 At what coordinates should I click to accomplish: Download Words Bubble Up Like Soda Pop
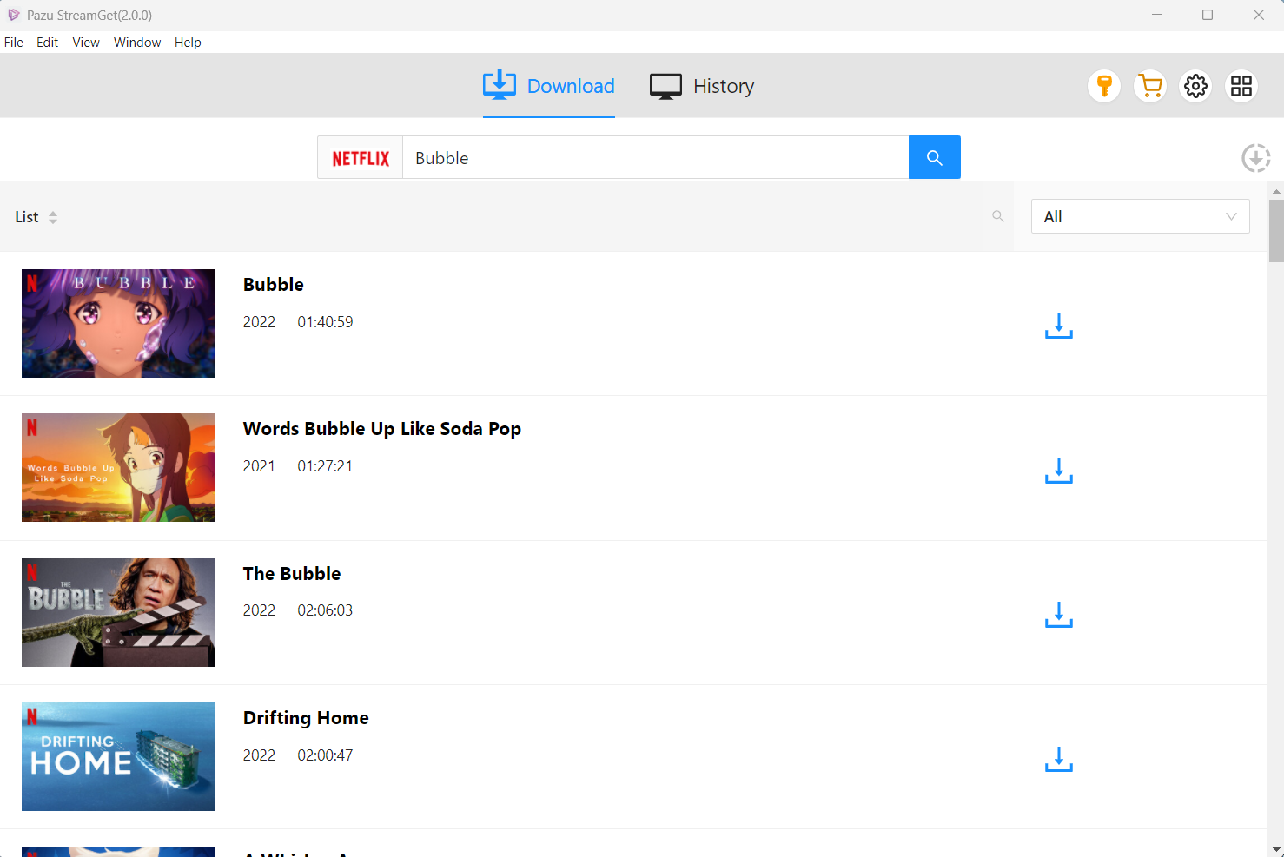(x=1059, y=470)
